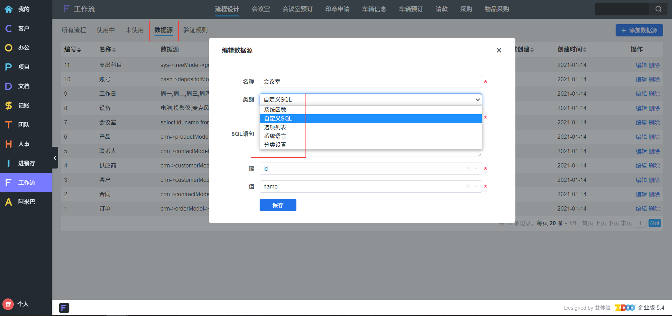This screenshot has width=672, height=316.
Task: Close the 编辑数据源 dialog
Action: (x=499, y=50)
